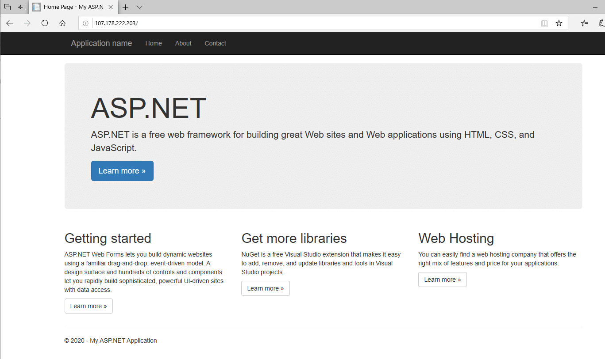Open the favorites hub list icon
Screen dimensions: 605x359
point(585,23)
